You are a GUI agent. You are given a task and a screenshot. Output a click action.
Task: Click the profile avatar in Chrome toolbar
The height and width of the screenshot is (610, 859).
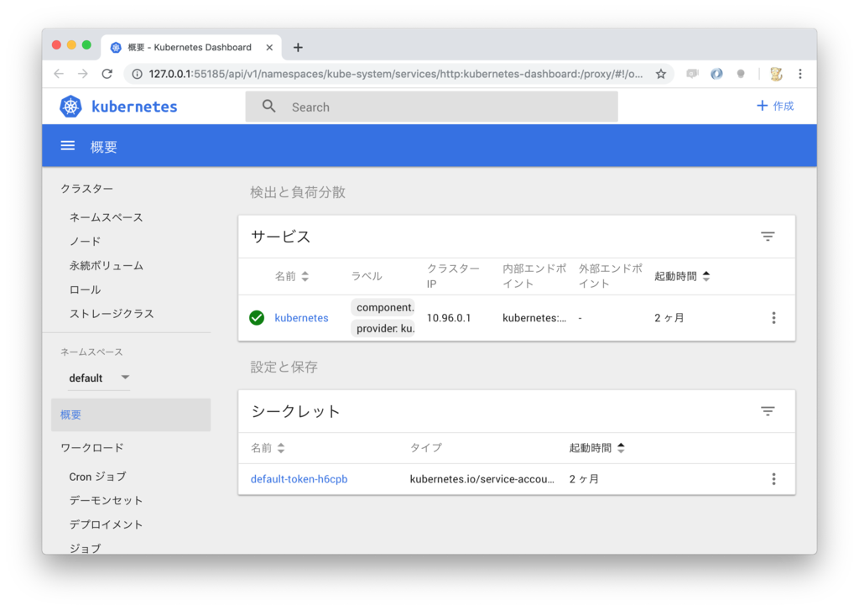(x=776, y=74)
